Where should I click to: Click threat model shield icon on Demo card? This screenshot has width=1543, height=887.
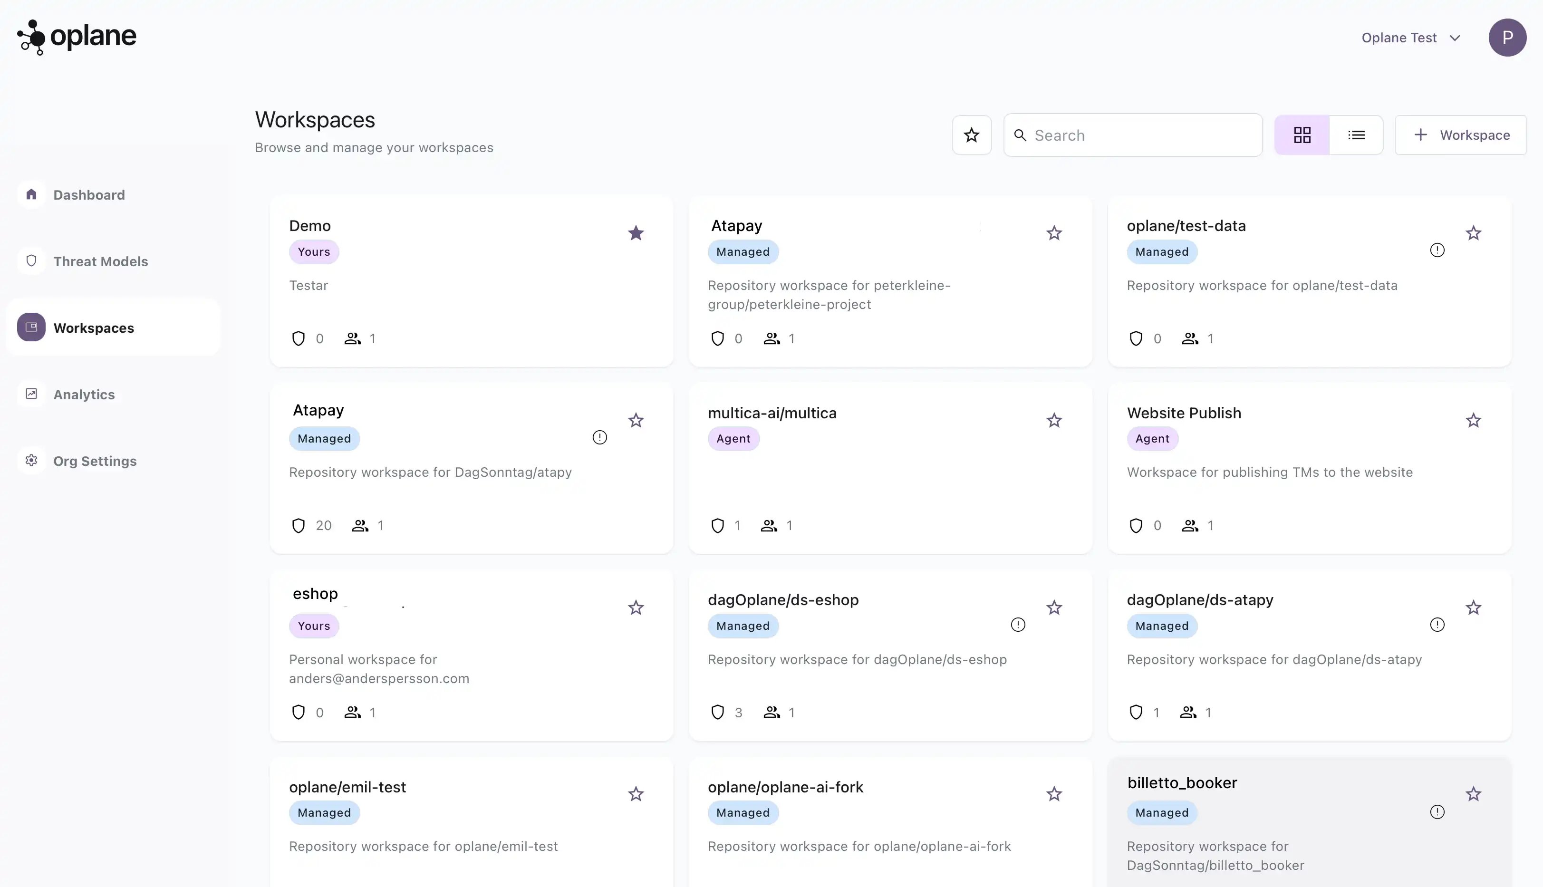point(299,339)
